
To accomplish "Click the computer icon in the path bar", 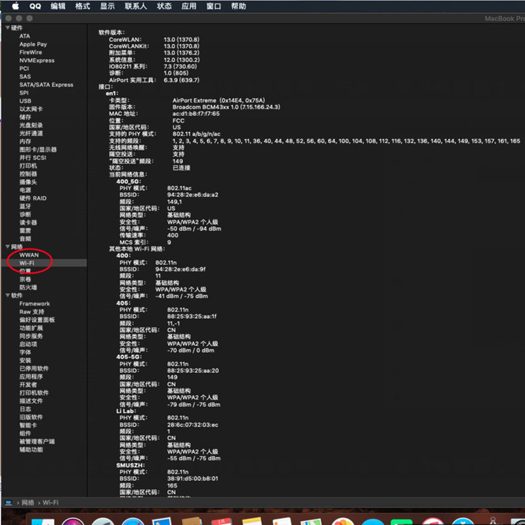I will point(9,503).
